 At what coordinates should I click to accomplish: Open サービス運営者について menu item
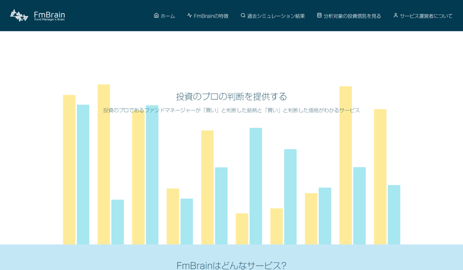pos(426,16)
